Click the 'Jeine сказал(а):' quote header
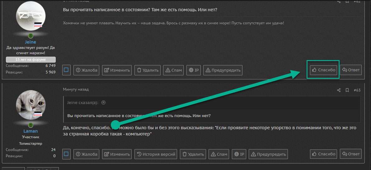This screenshot has width=371, height=170. coord(82,102)
